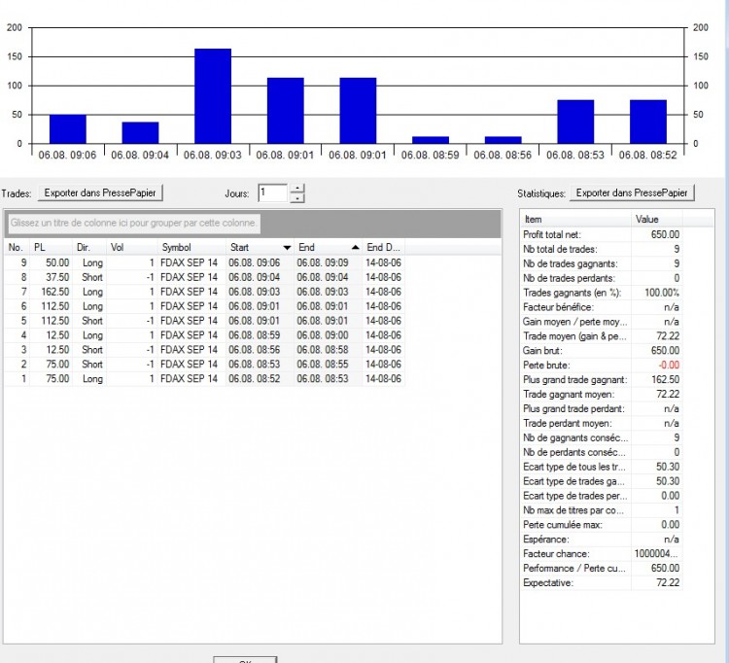
Task: Focus the Jours number input field
Action: pyautogui.click(x=273, y=192)
